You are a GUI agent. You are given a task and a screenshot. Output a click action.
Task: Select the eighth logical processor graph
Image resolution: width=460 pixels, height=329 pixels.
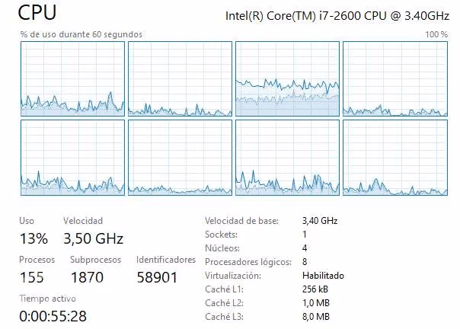click(x=395, y=158)
